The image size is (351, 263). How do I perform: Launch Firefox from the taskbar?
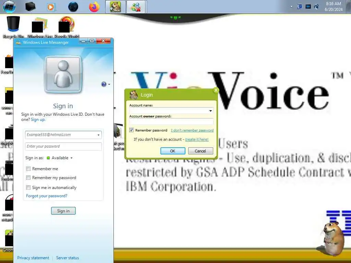coord(94,7)
